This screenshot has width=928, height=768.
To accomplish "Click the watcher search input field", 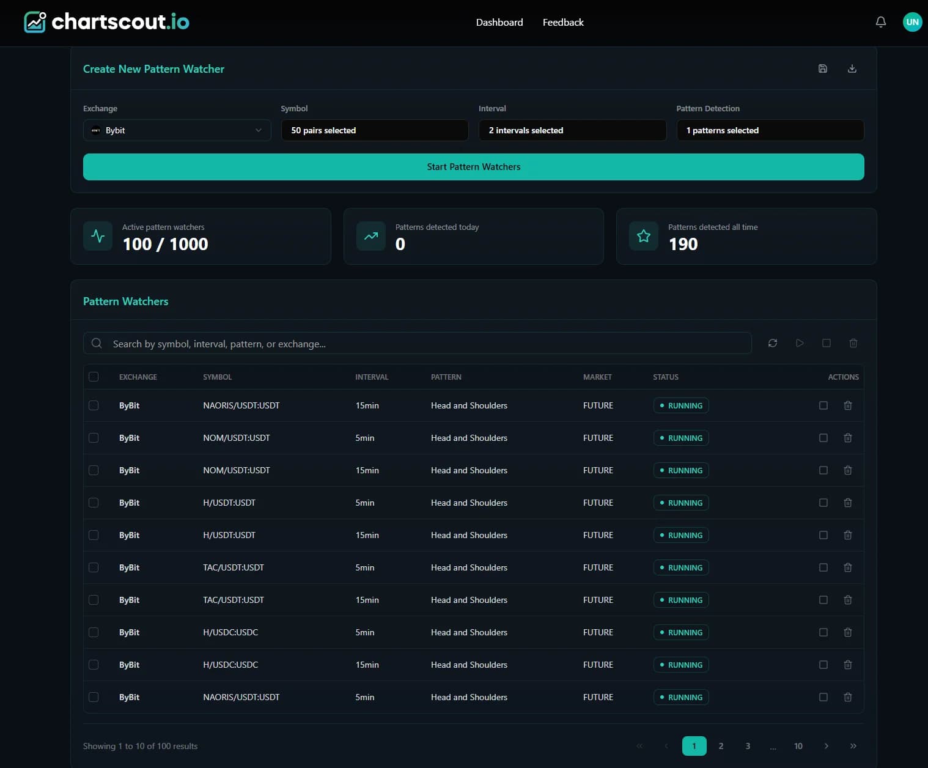I will [x=428, y=344].
